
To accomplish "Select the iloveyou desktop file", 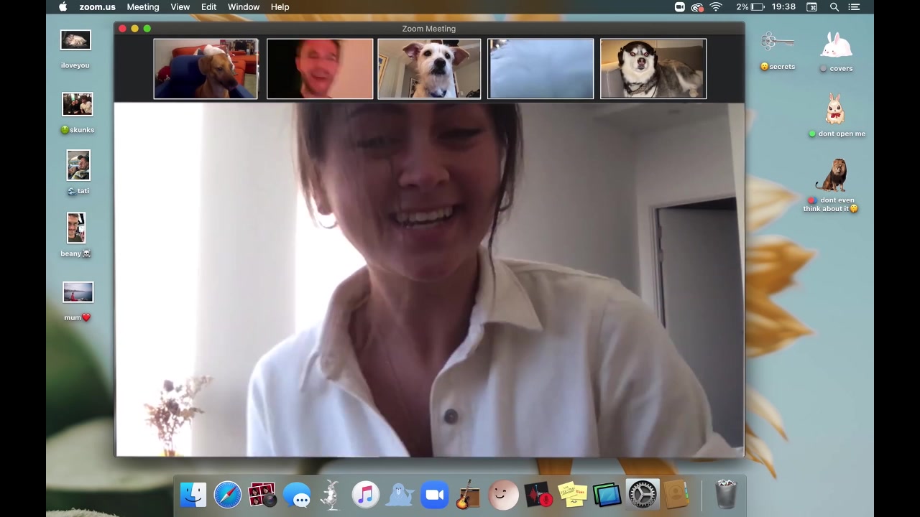I will point(75,50).
